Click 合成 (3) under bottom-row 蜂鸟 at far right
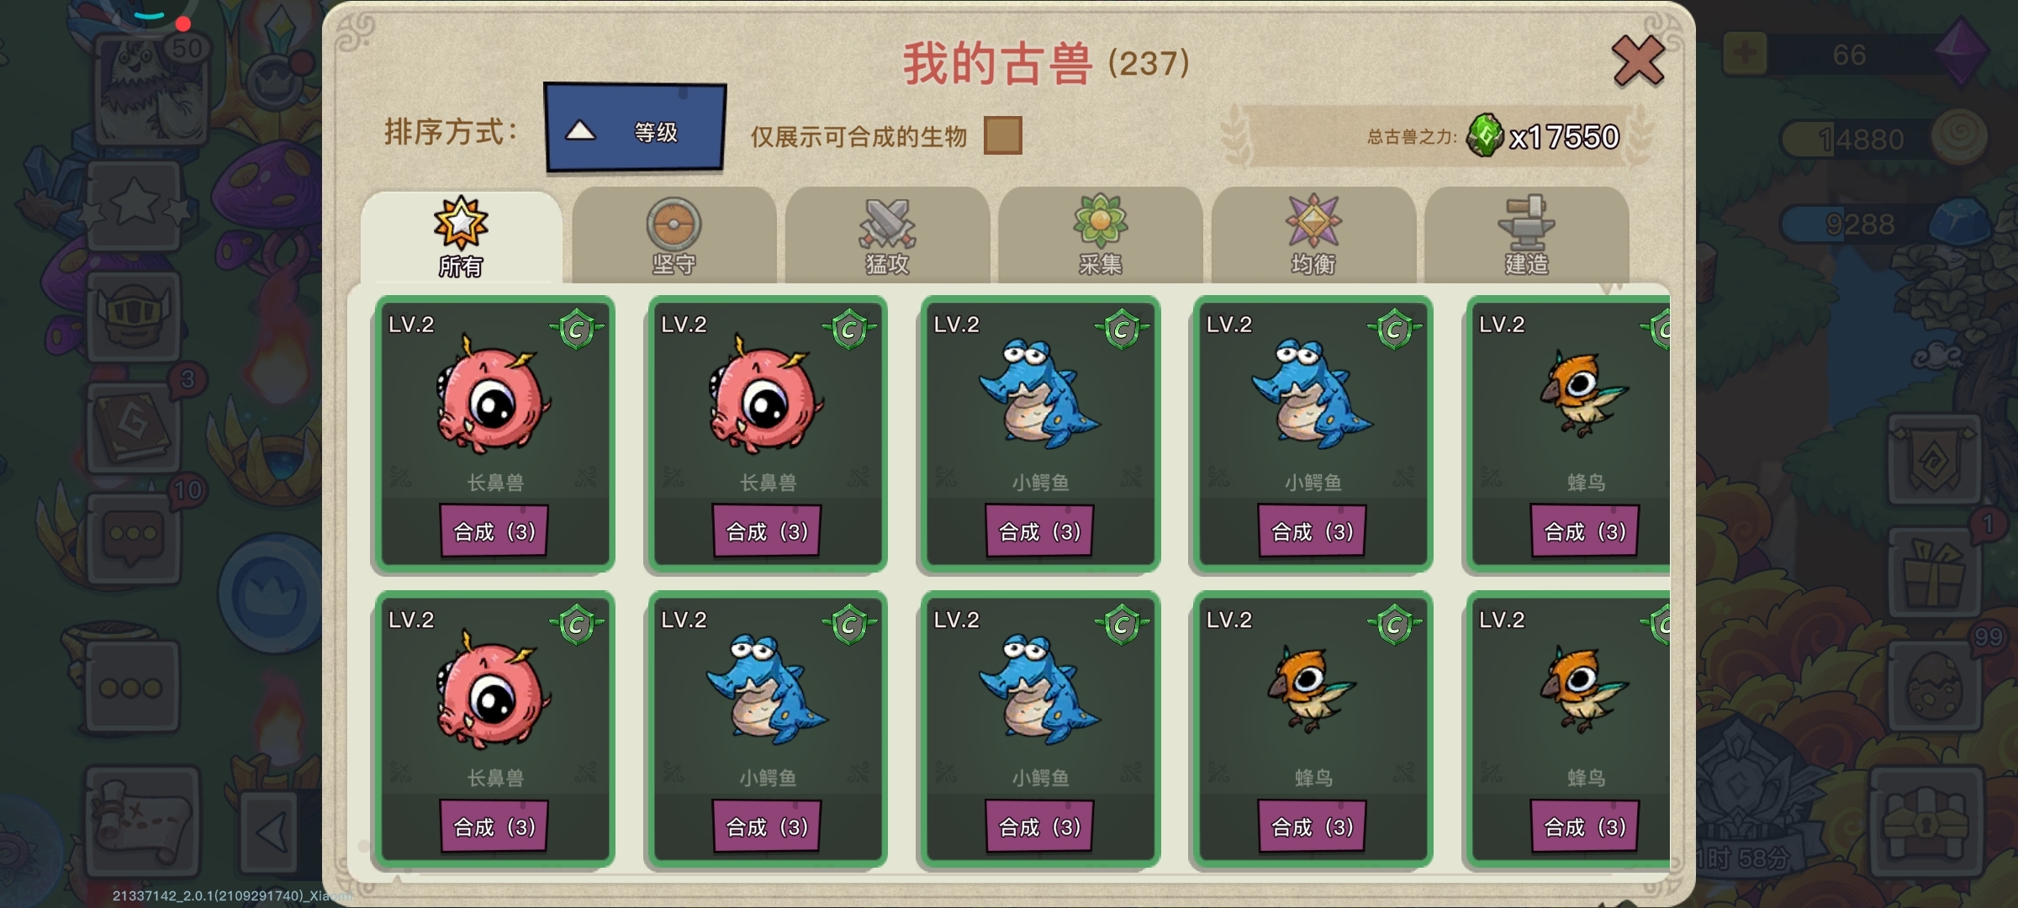 click(x=1585, y=827)
